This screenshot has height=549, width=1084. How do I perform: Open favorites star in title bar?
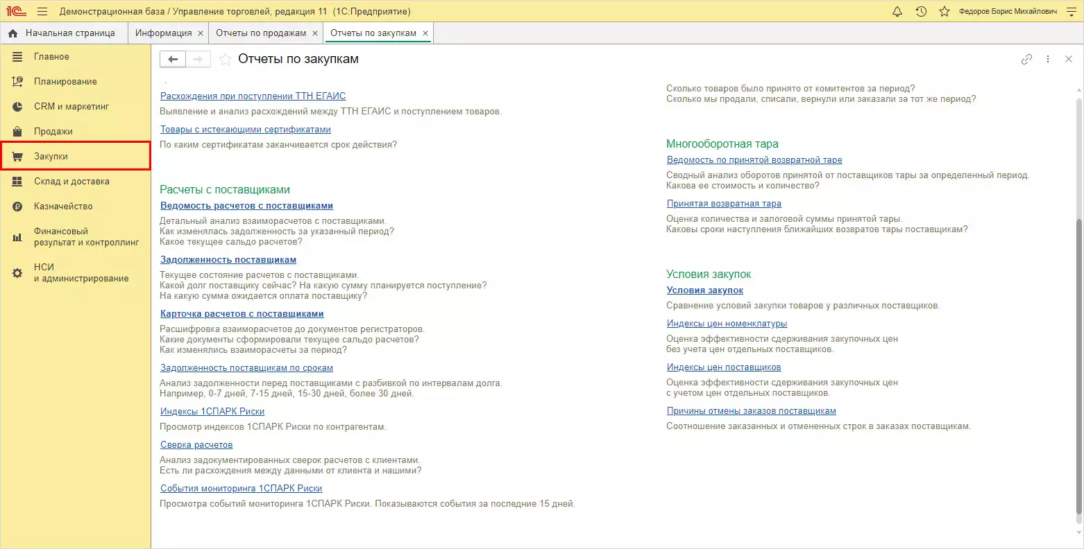coord(944,12)
